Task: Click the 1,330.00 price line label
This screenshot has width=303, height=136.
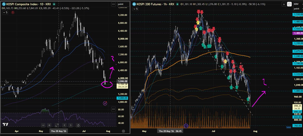Action: click(x=297, y=43)
